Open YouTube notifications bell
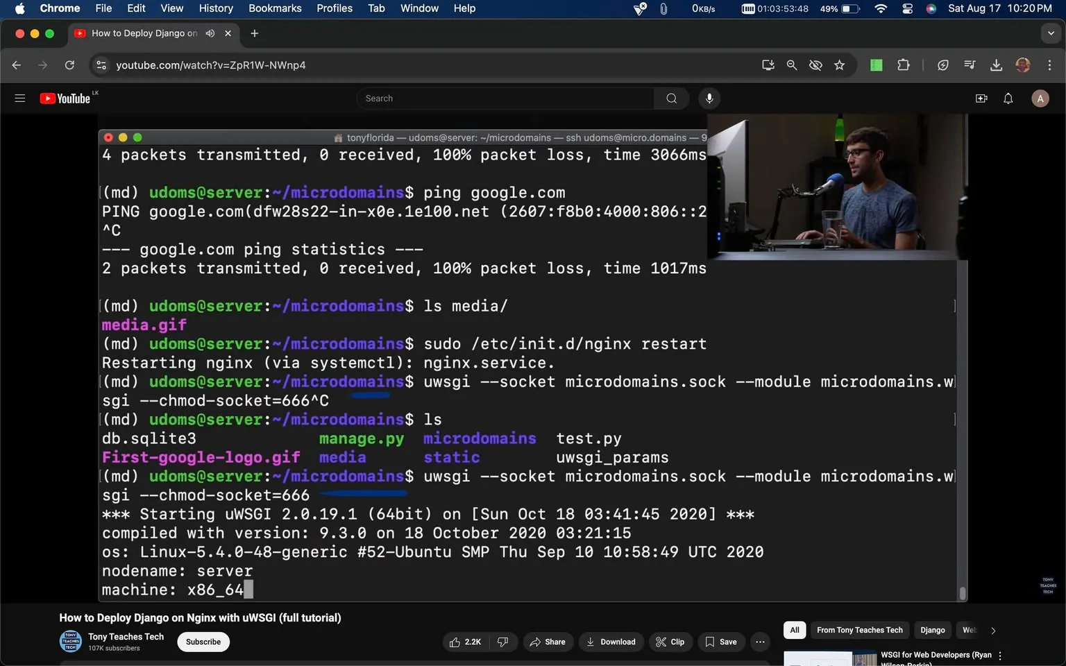 click(x=1008, y=99)
